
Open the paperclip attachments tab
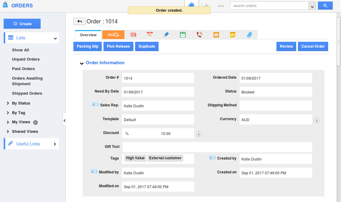249,35
